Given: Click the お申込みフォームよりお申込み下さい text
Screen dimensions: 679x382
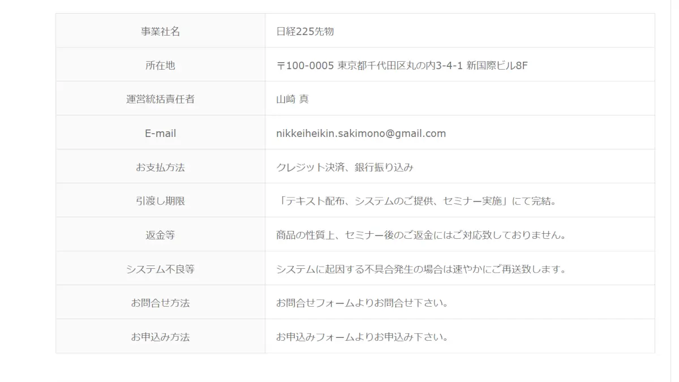Looking at the screenshot, I should 362,337.
